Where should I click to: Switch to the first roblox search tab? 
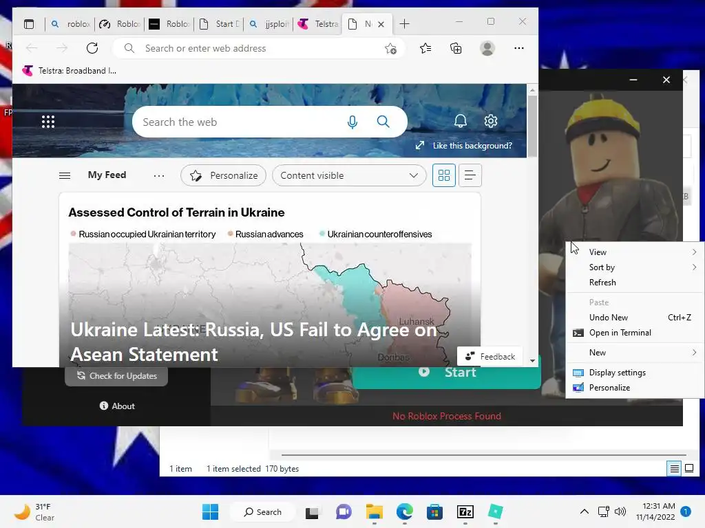point(70,24)
